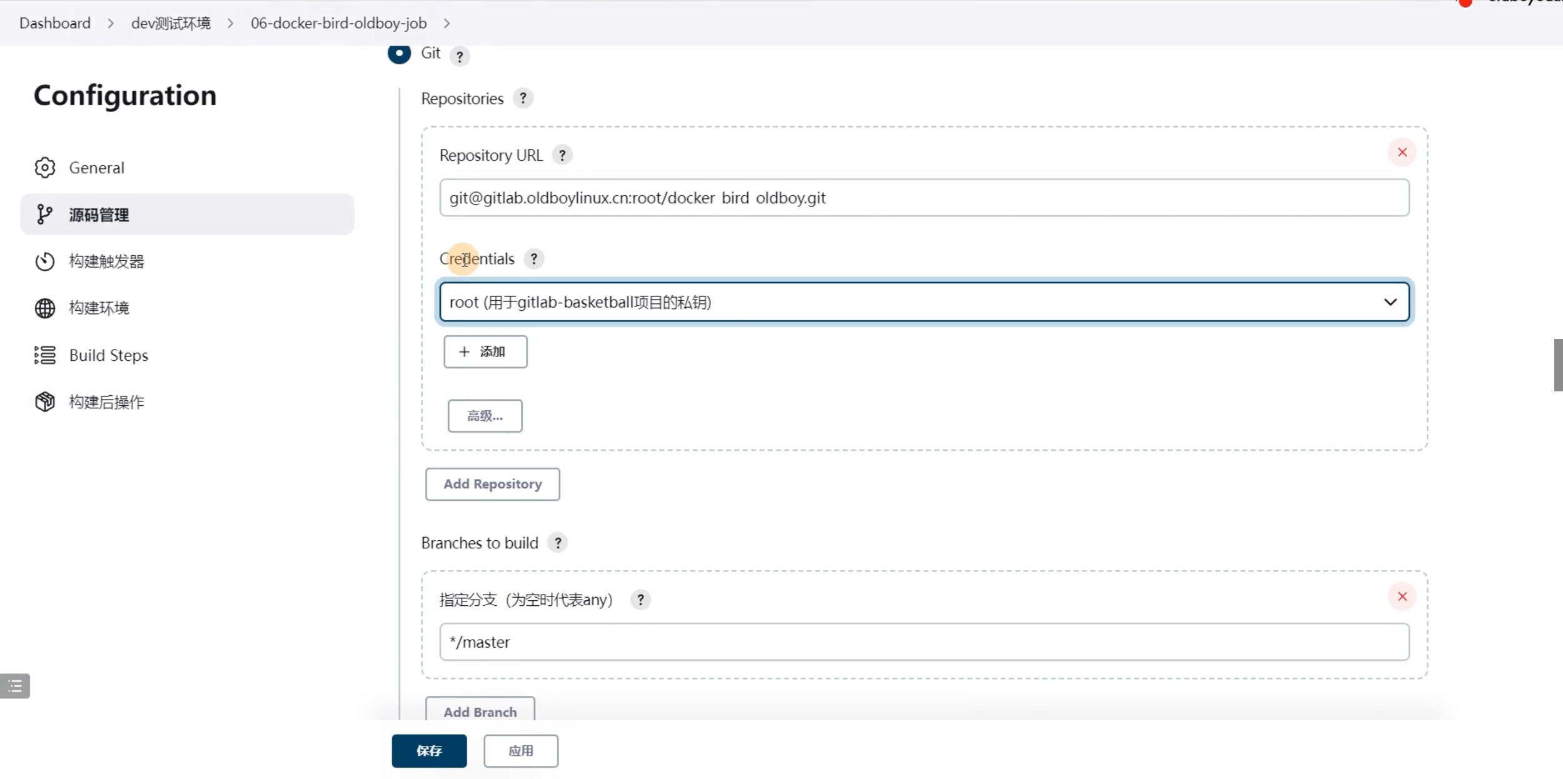Open the Credentials dropdown
This screenshot has height=779, width=1563.
coord(924,302)
